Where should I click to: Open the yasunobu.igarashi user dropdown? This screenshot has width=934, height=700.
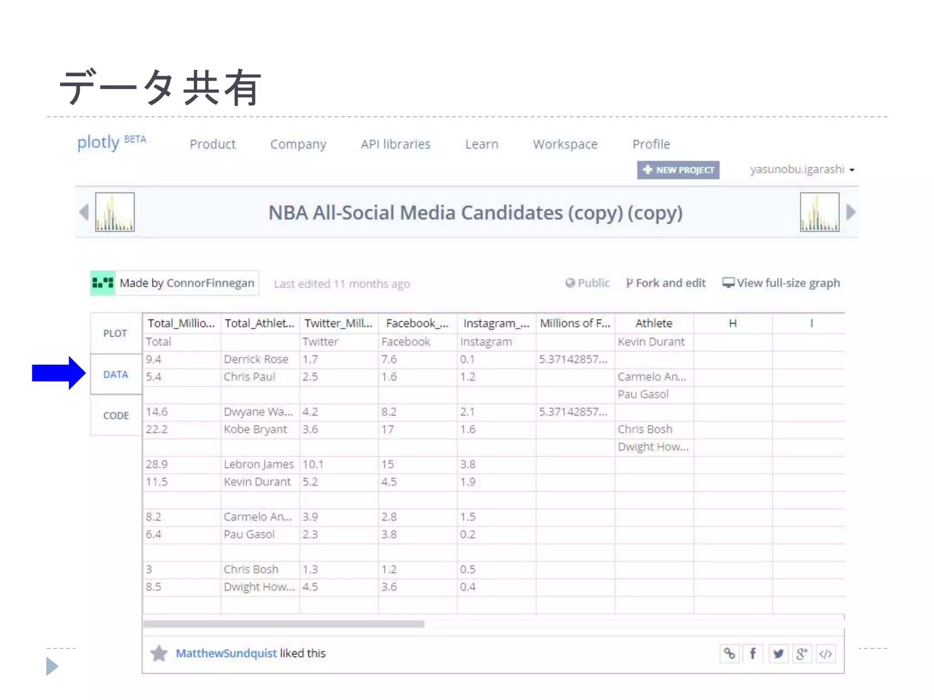click(x=802, y=170)
